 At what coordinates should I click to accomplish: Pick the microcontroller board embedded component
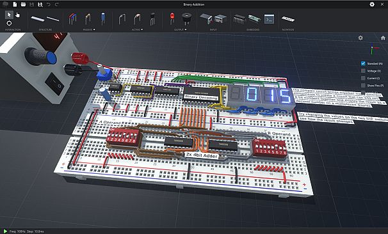coord(254,19)
